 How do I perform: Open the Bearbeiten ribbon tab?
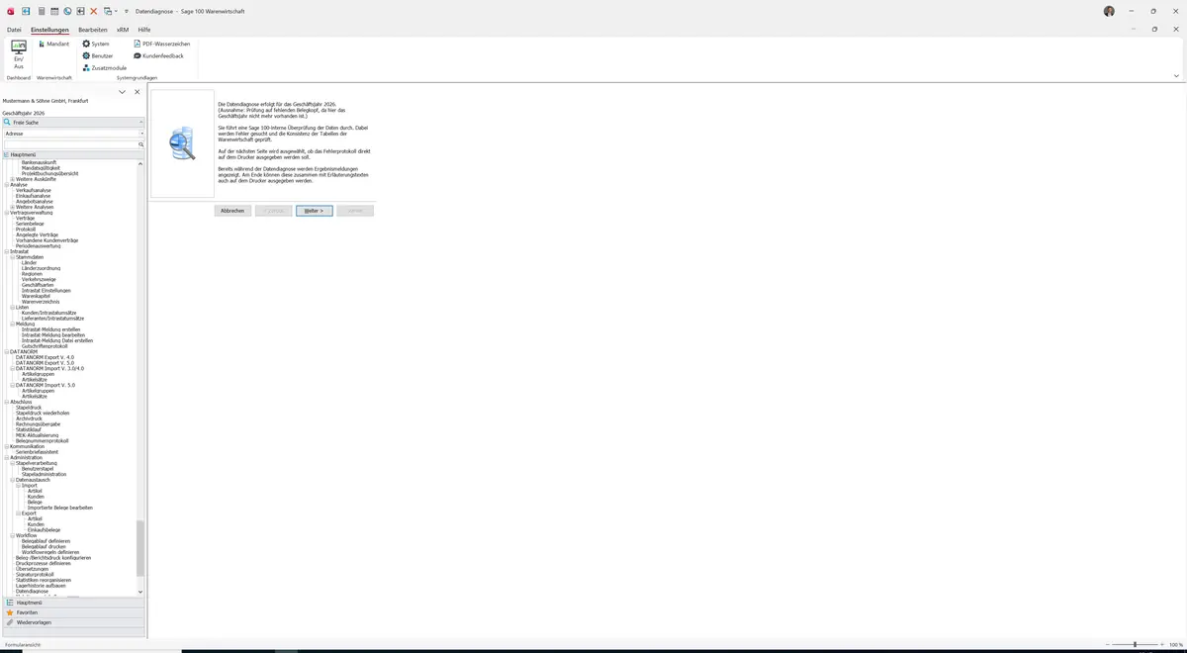point(93,30)
